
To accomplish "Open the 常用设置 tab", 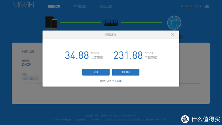I will pyautogui.click(x=80, y=7).
